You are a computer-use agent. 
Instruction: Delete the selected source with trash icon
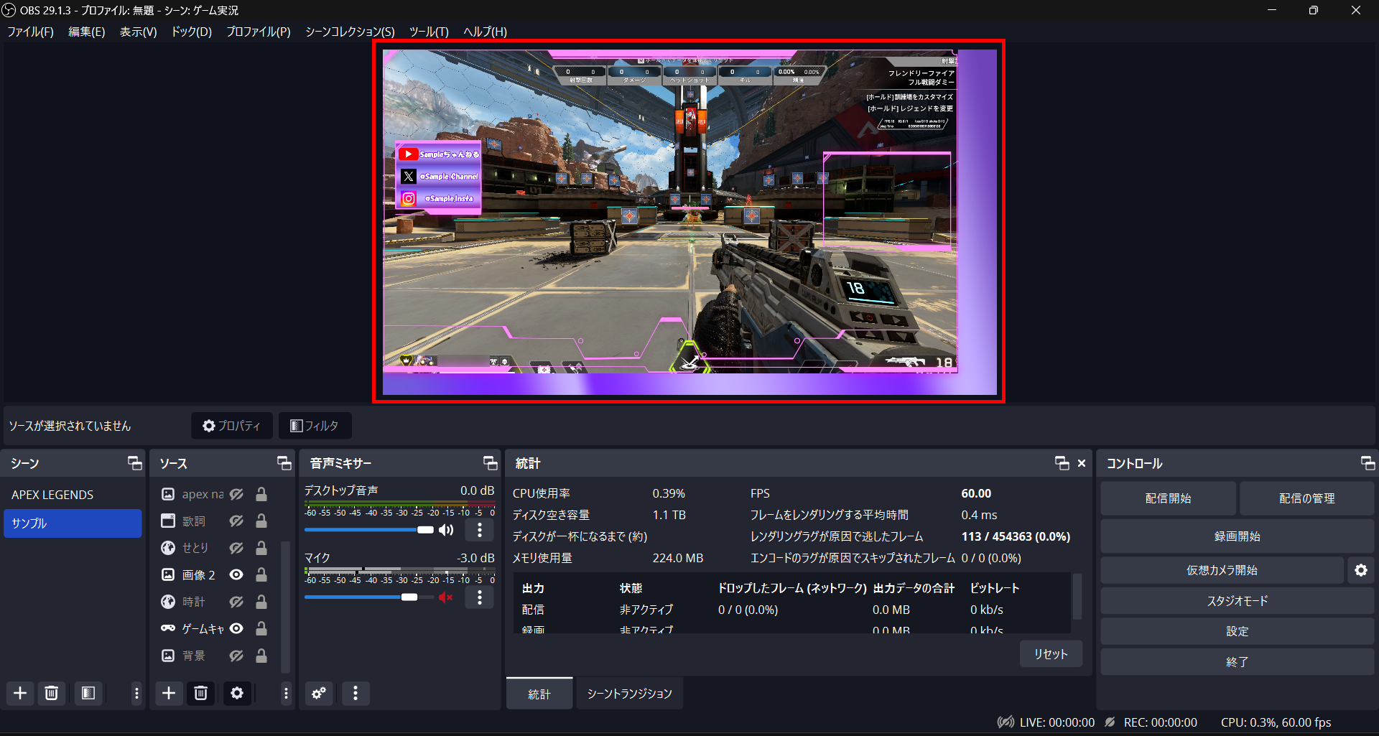coord(200,693)
